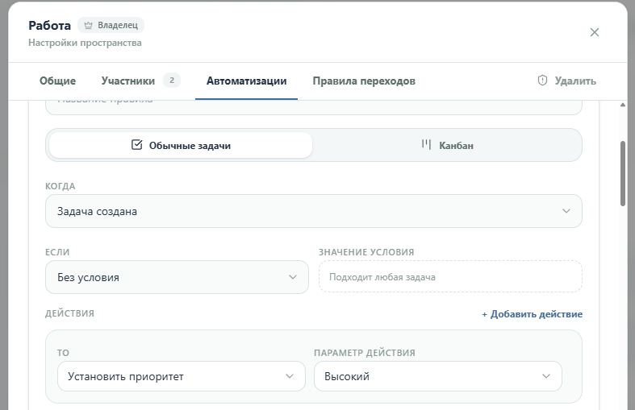Click the chevron in Без условия field
Image resolution: width=635 pixels, height=410 pixels.
pyautogui.click(x=293, y=277)
